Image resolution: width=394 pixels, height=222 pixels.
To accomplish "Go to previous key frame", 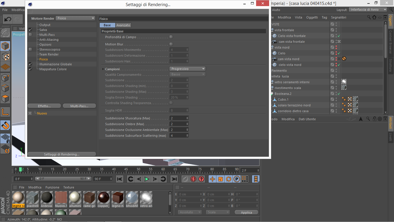I will point(131,179).
